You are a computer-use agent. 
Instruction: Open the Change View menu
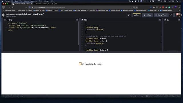click(160, 15)
